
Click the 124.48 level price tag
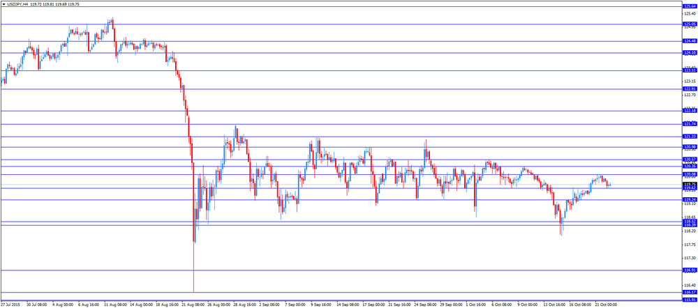(x=690, y=41)
